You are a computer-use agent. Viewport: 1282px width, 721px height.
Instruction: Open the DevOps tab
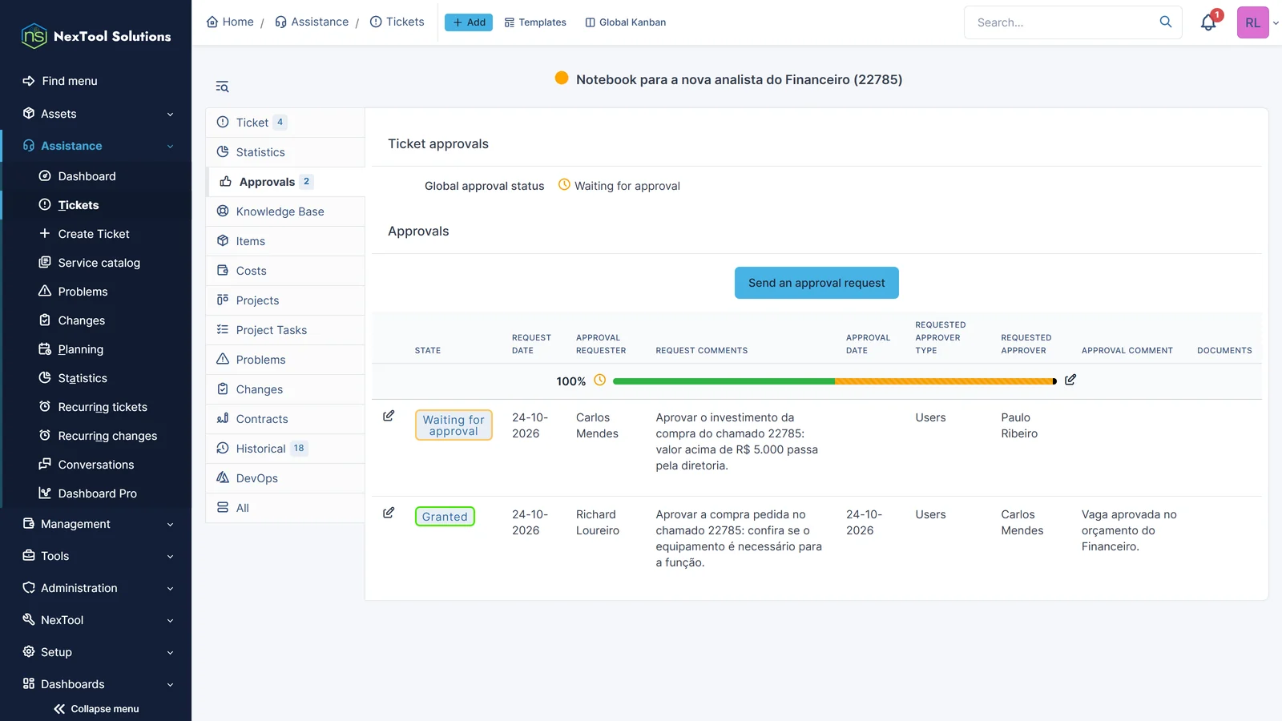pos(285,478)
